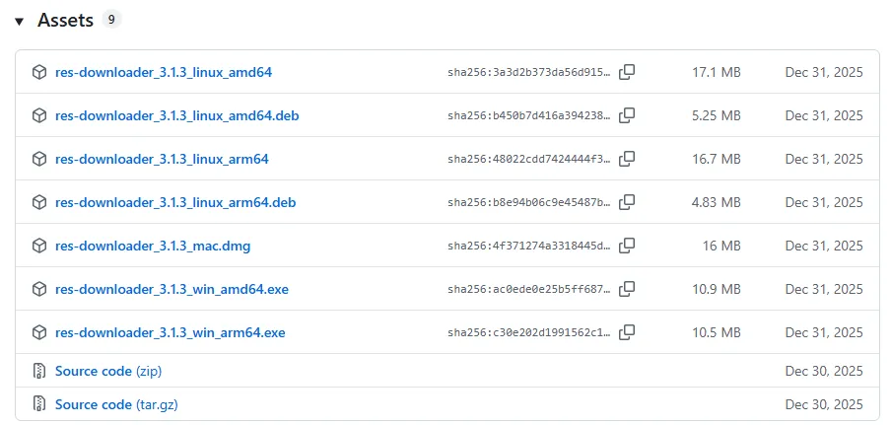The image size is (891, 425).
Task: Download Source code (tar.gz)
Action: coord(116,405)
